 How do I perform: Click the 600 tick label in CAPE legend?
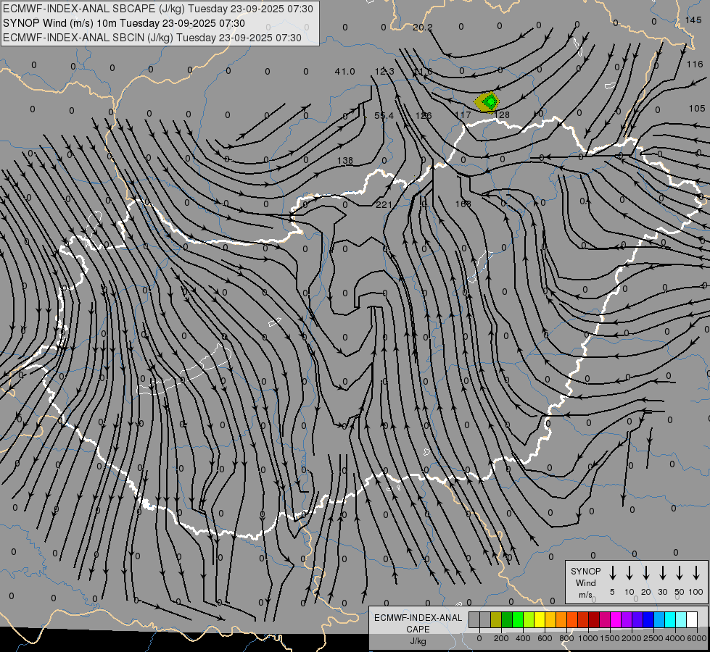545,638
